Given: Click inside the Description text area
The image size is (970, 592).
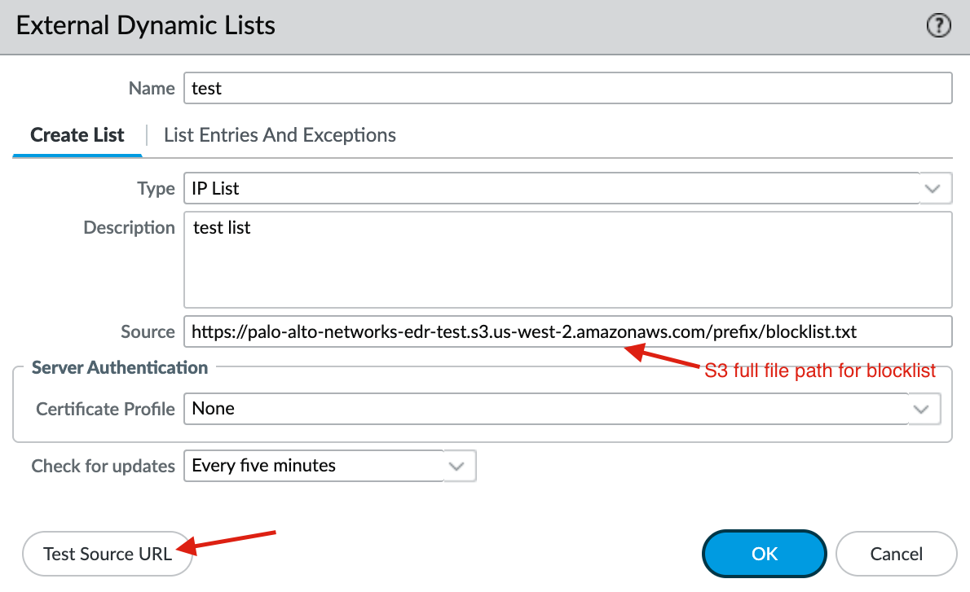Looking at the screenshot, I should coord(567,259).
